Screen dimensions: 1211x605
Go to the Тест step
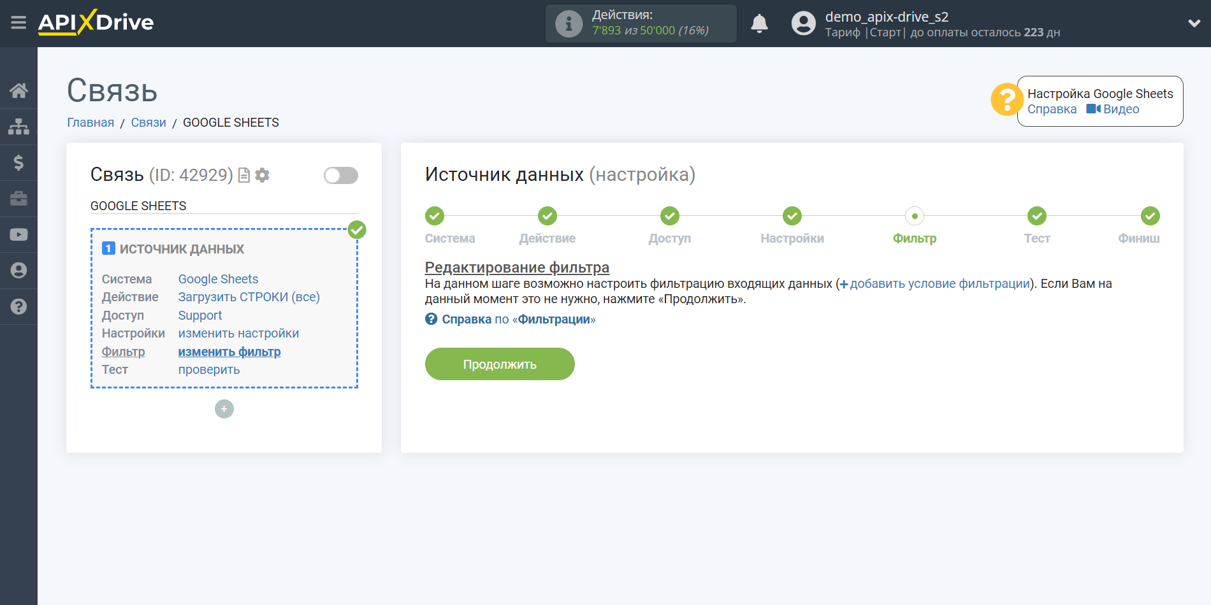click(1037, 216)
